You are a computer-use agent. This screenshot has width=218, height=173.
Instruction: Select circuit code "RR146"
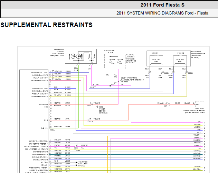point(68,140)
